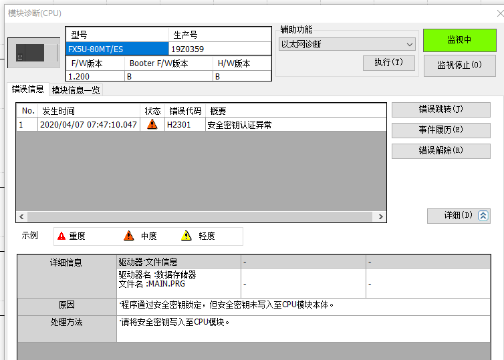Click the CPU module picture thumbnail
This screenshot has width=504, height=360.
[x=33, y=52]
